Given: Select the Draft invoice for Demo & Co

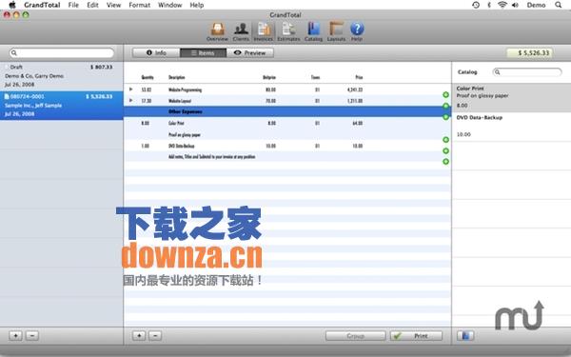Looking at the screenshot, I should click(x=62, y=76).
